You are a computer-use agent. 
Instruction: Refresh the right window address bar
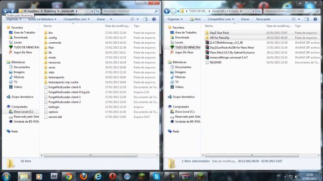point(259,11)
